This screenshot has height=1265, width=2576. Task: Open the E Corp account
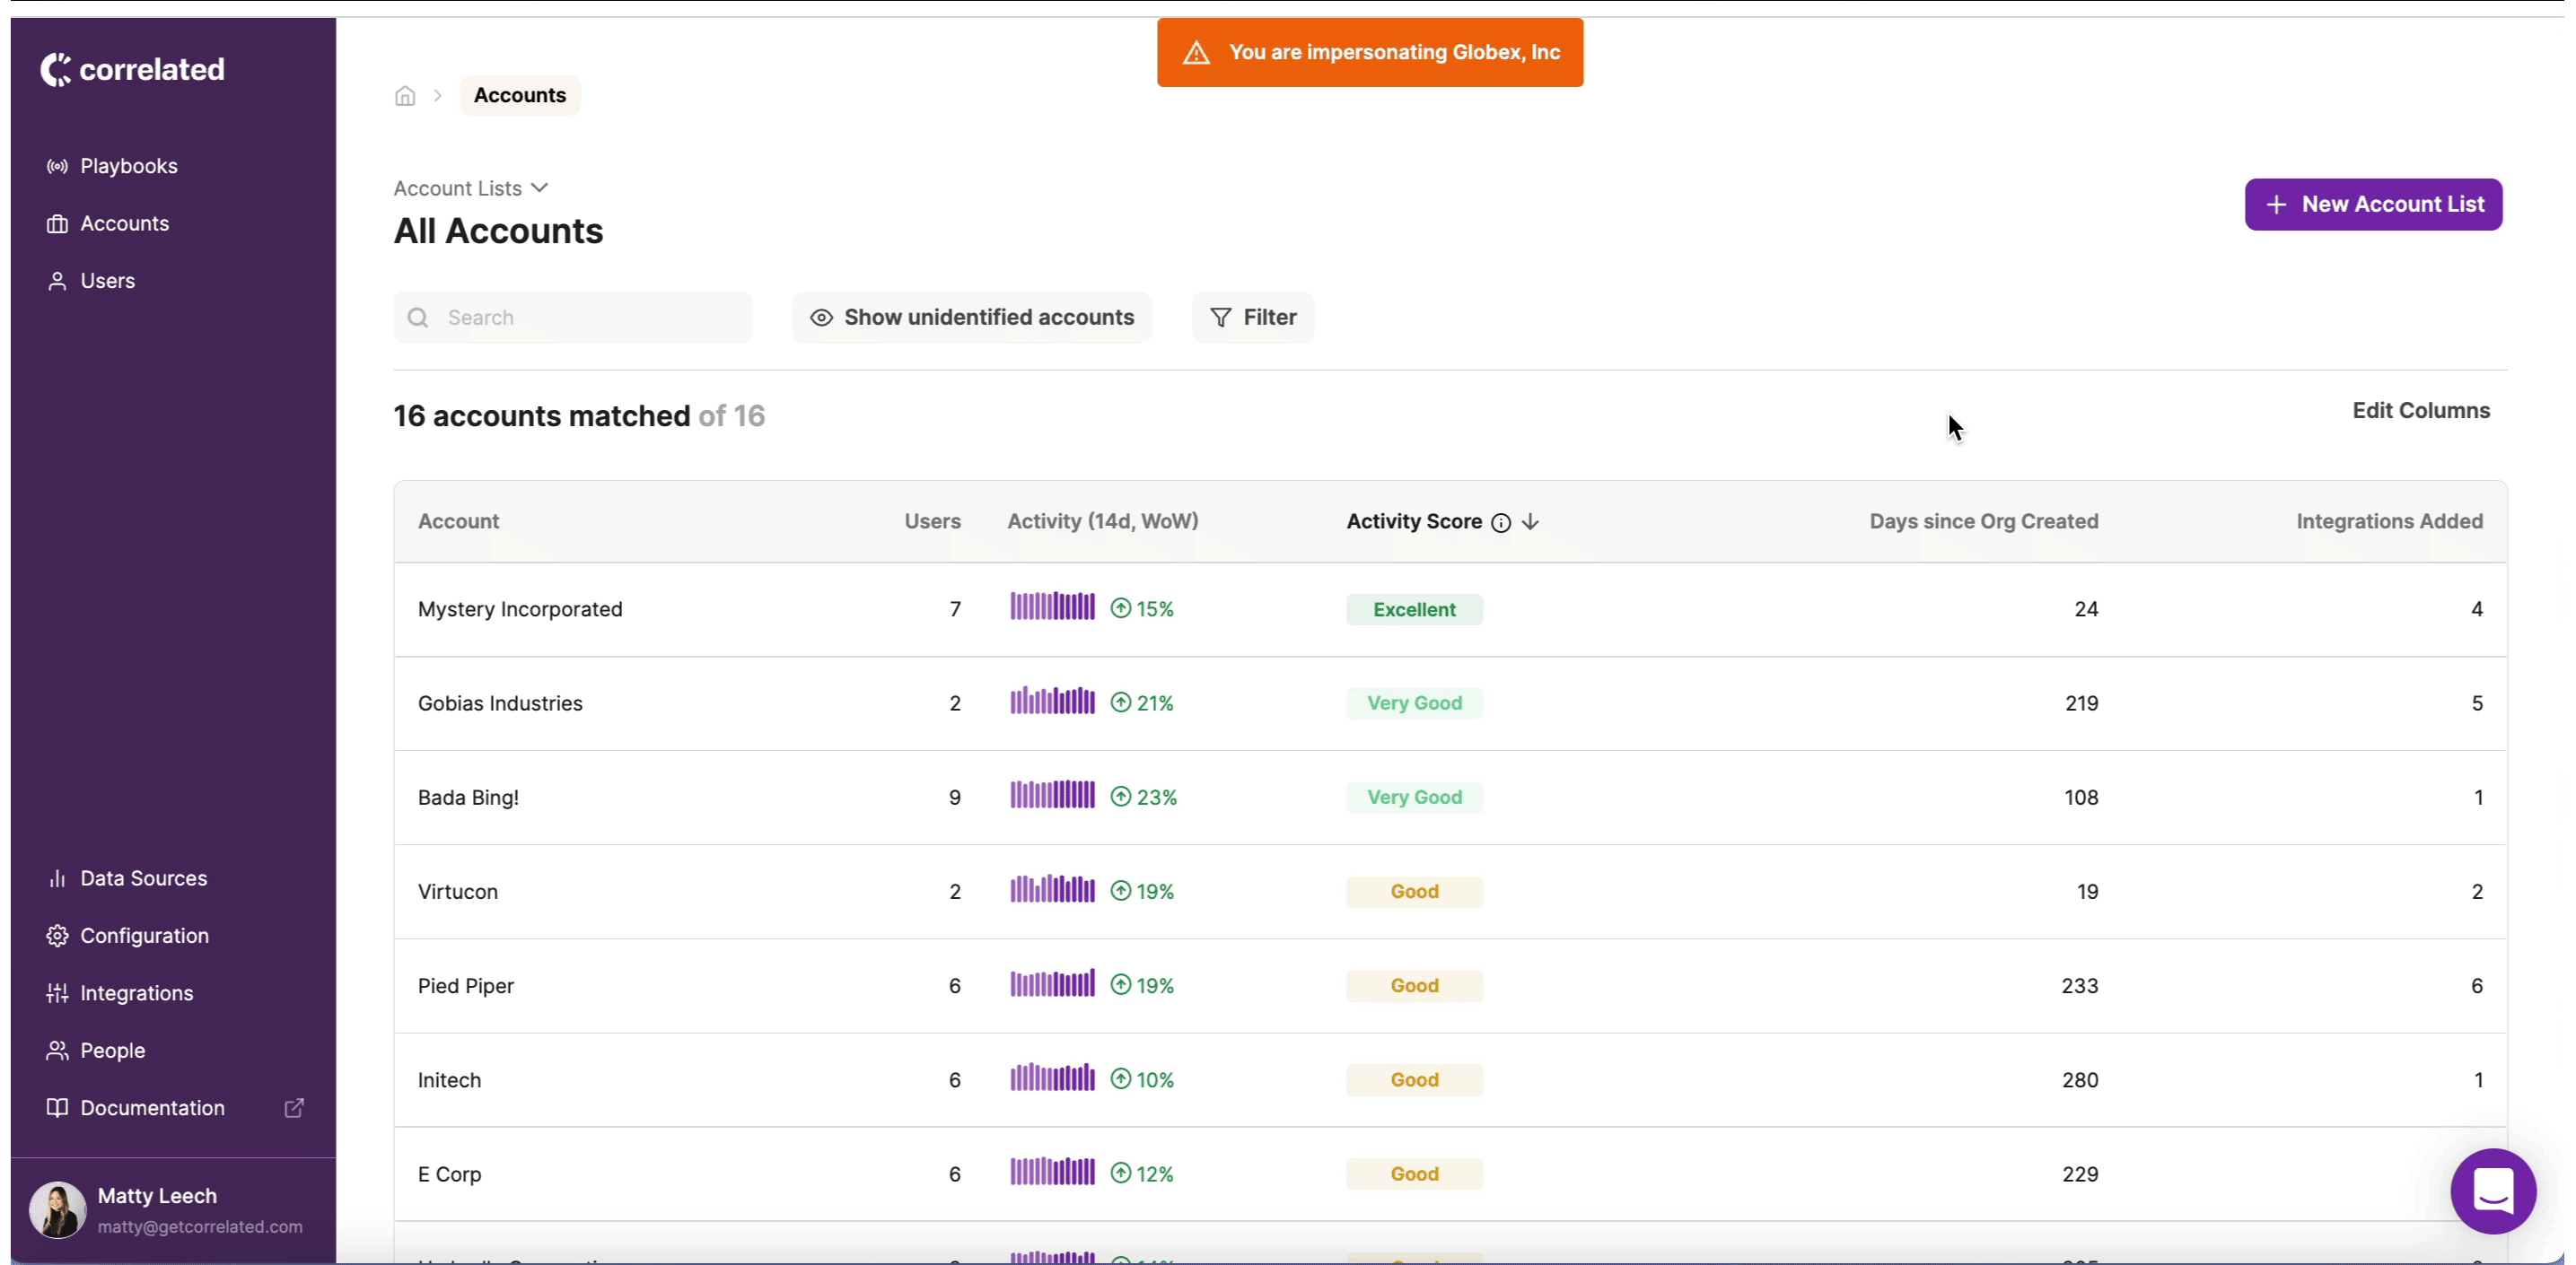pos(449,1174)
